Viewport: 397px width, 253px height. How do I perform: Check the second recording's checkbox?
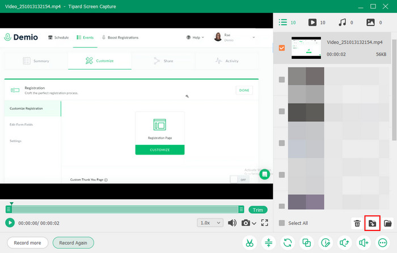click(x=282, y=80)
